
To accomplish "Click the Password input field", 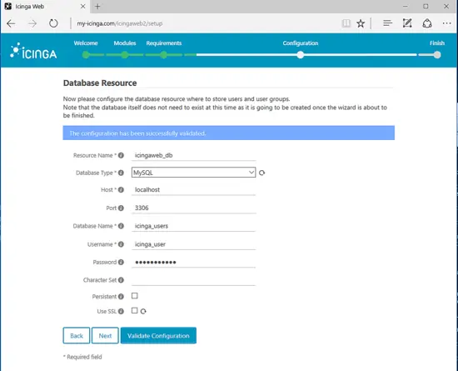I will point(194,263).
